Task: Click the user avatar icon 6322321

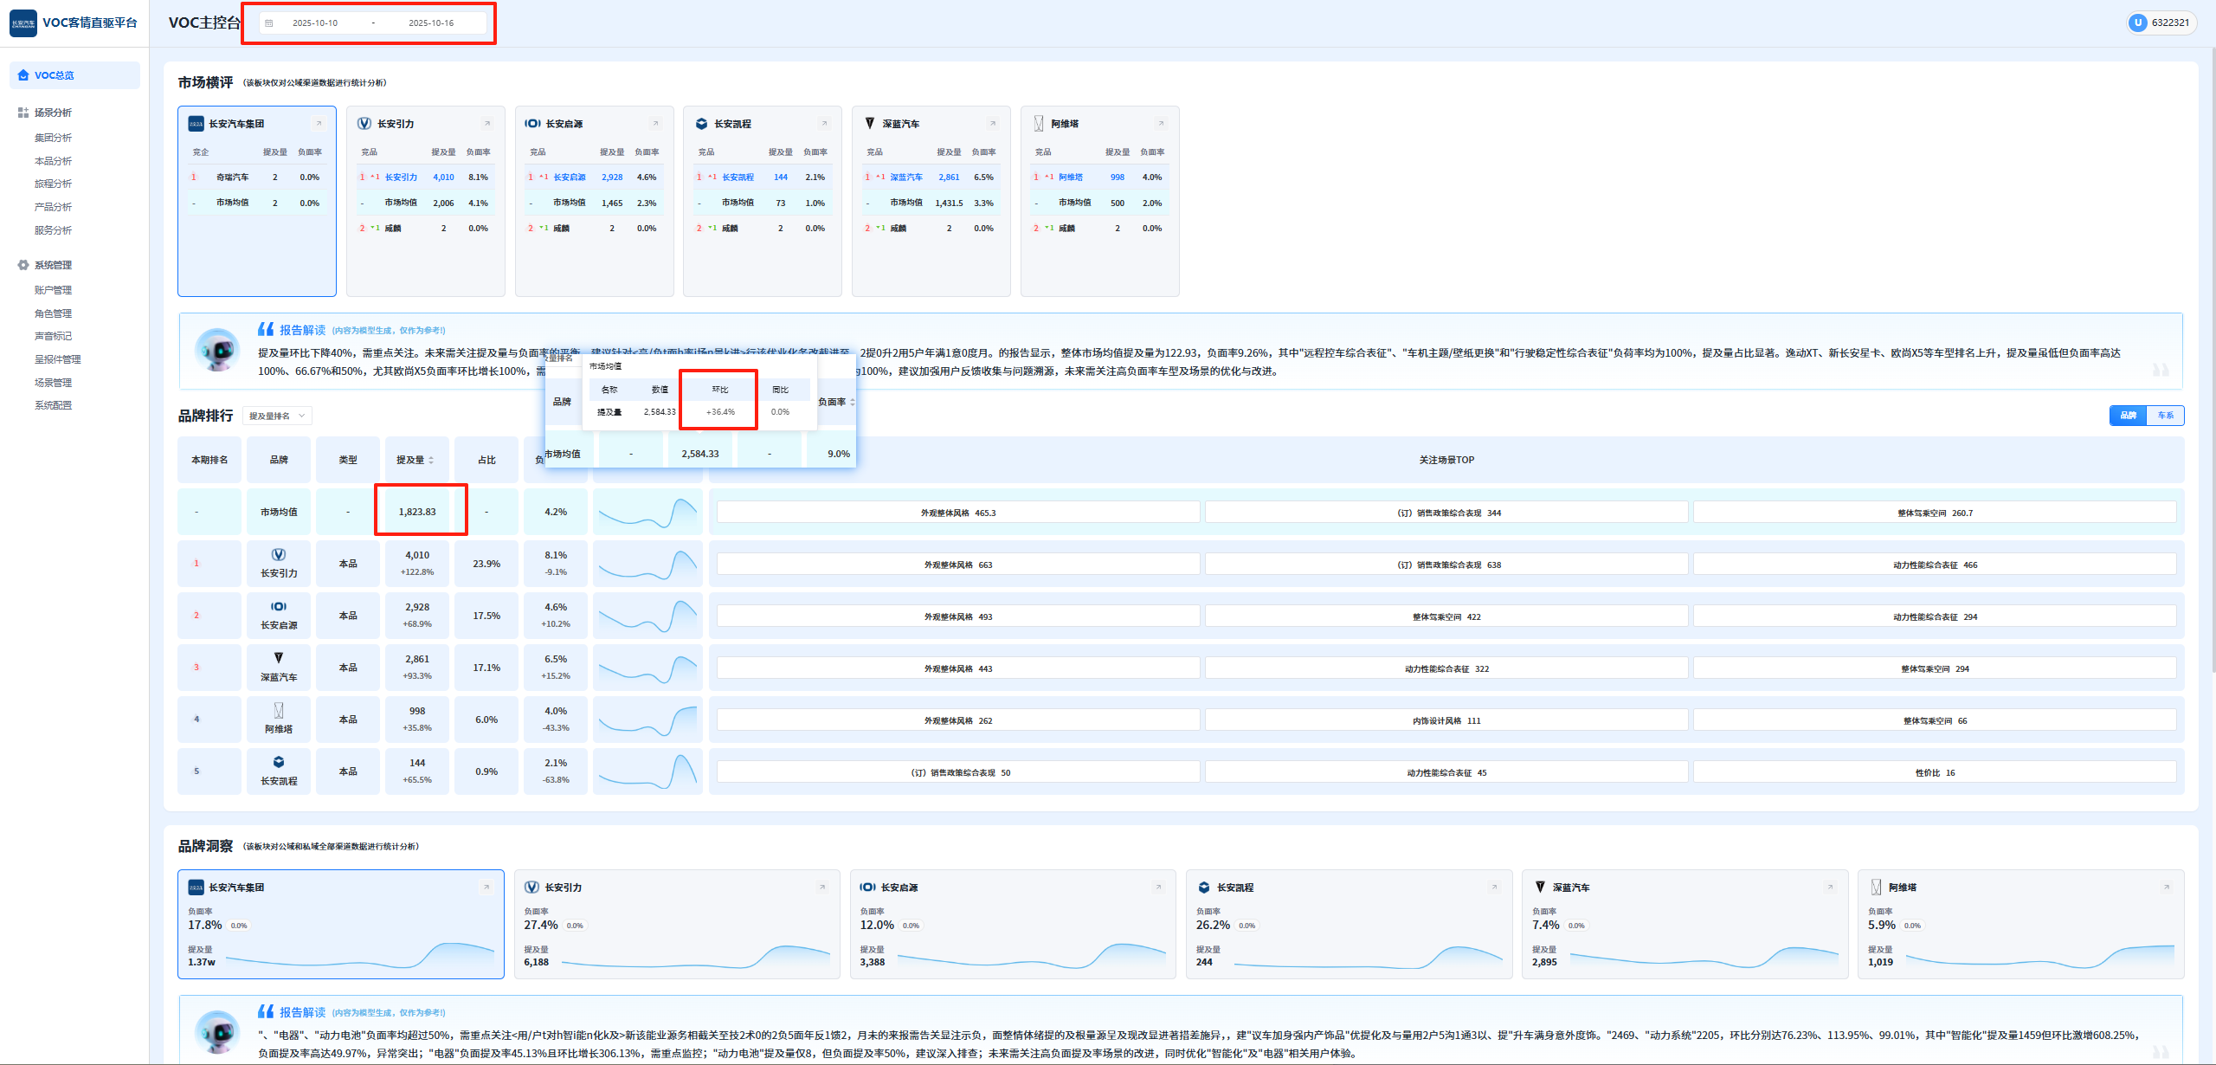Action: pyautogui.click(x=2137, y=23)
